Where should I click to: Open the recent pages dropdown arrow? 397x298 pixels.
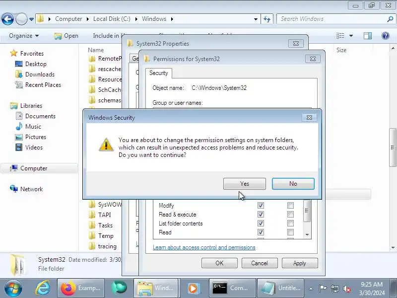[x=31, y=19]
